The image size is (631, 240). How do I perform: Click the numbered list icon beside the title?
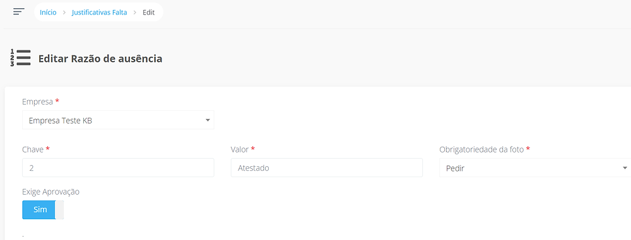click(21, 58)
